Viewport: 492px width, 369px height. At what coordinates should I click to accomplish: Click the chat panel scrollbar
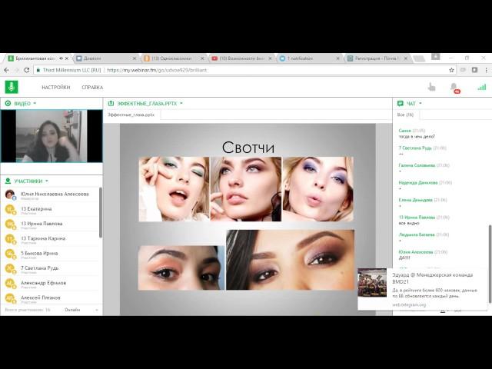(x=490, y=264)
